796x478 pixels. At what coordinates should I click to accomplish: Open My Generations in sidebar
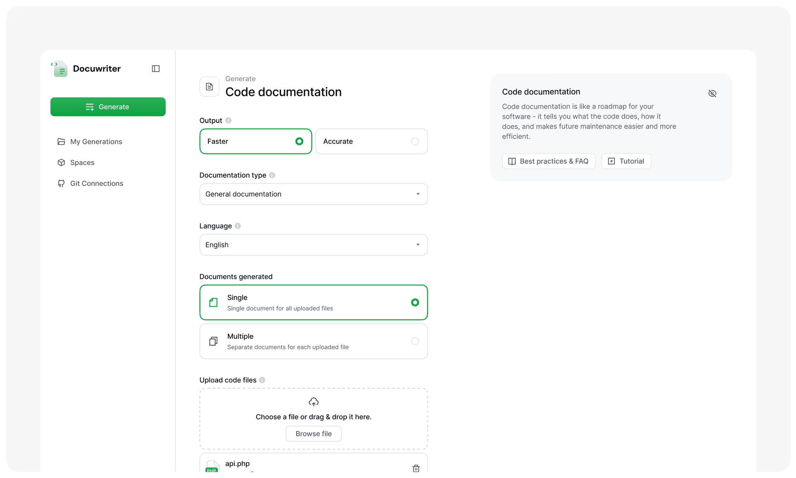tap(96, 142)
